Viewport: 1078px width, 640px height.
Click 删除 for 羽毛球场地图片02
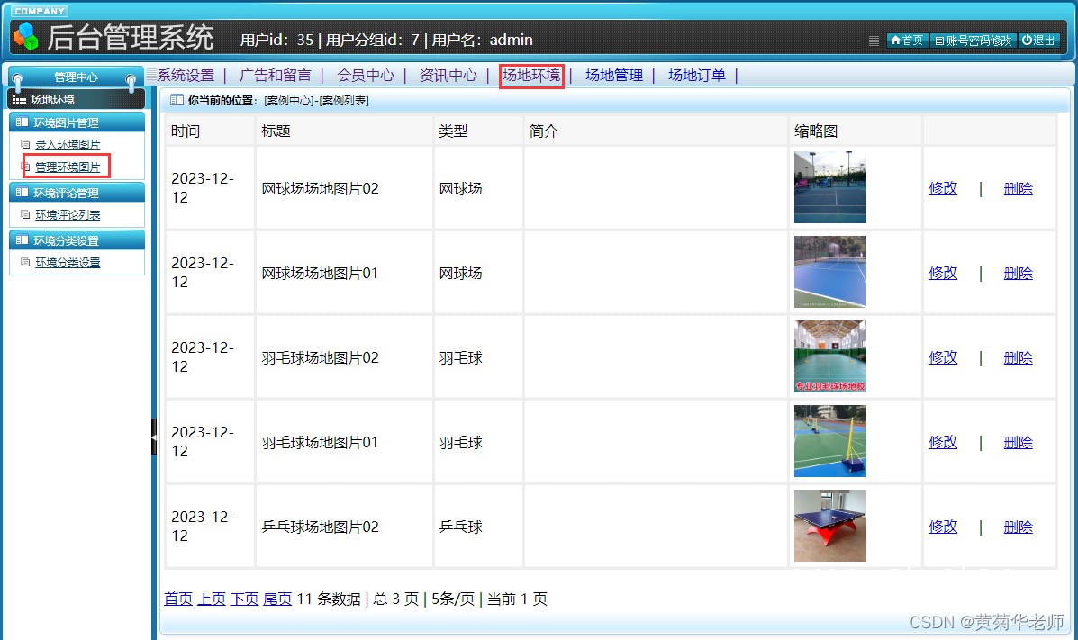pyautogui.click(x=1019, y=357)
